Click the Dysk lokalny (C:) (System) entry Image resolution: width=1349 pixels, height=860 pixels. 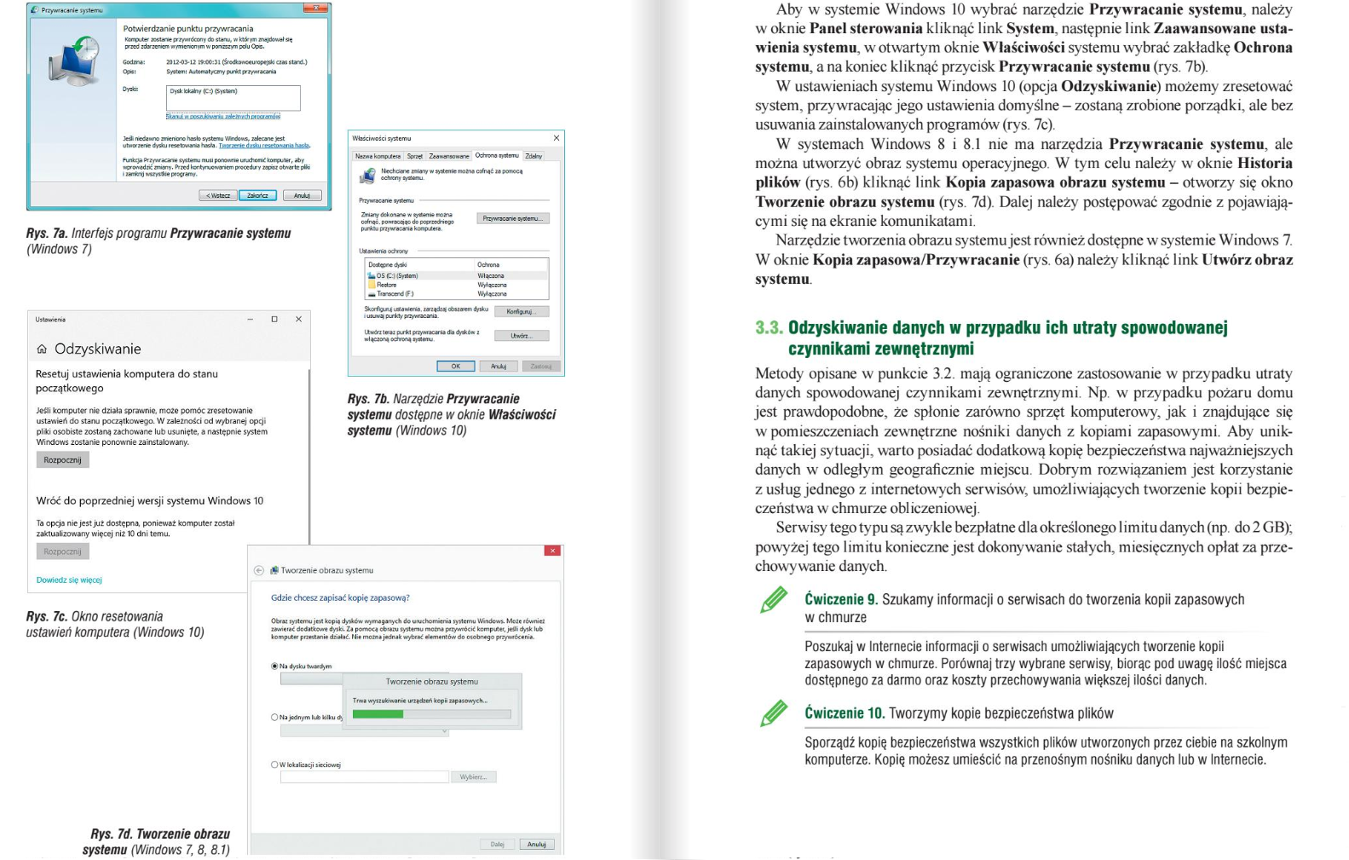point(204,91)
